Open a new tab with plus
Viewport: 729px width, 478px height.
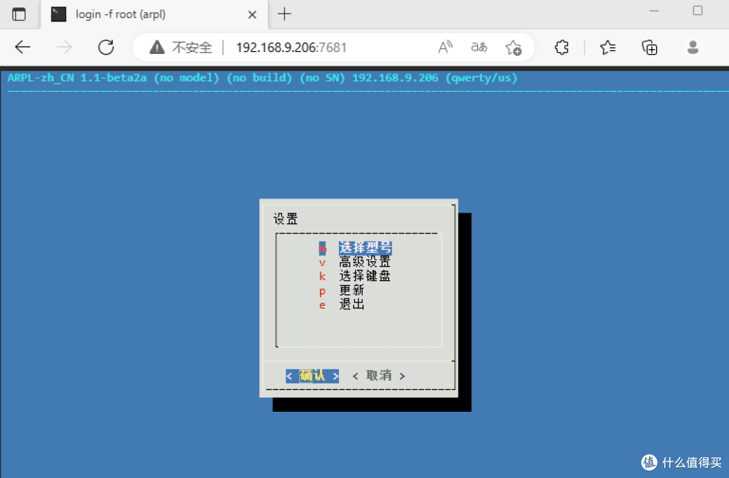point(284,14)
